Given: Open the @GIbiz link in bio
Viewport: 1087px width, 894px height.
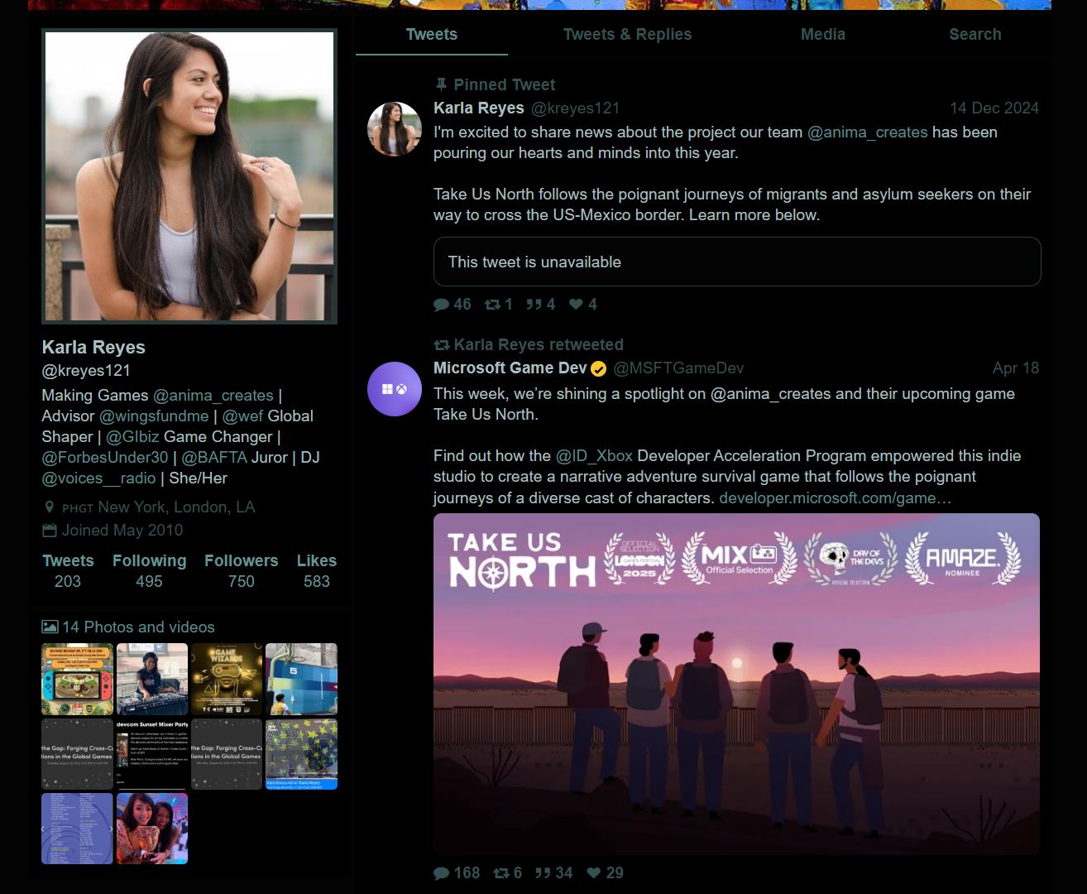Looking at the screenshot, I should click(x=132, y=437).
